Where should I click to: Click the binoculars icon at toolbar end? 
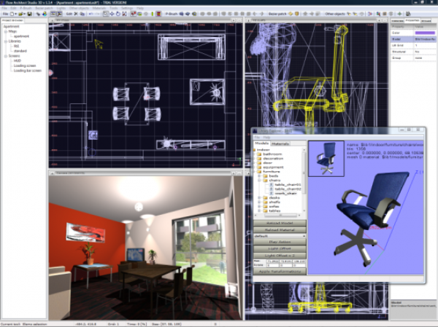(408, 14)
